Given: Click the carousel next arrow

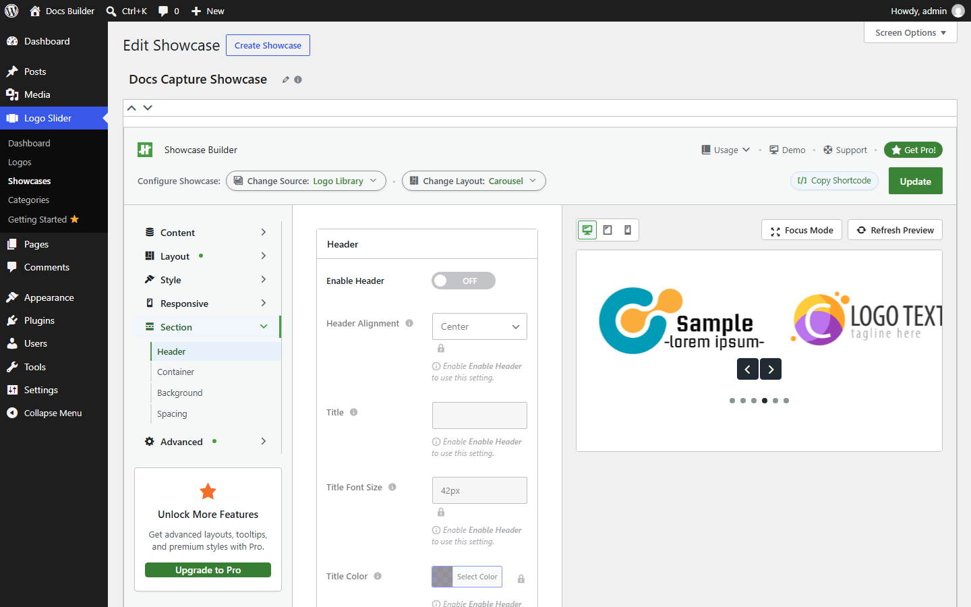Looking at the screenshot, I should (771, 369).
